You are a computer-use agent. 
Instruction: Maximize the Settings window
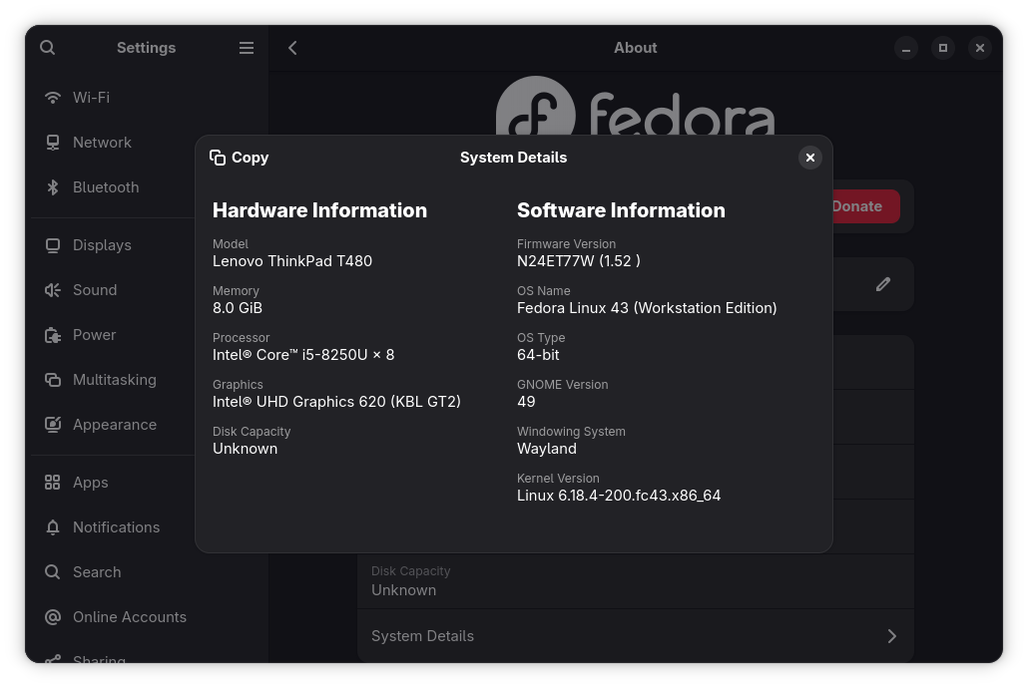[943, 48]
